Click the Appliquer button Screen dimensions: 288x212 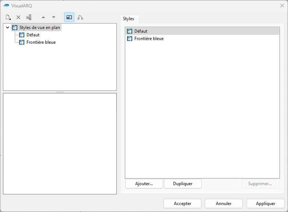(266, 204)
